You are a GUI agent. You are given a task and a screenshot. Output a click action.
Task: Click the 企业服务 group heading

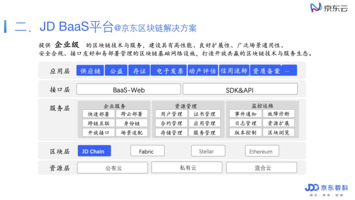115,106
